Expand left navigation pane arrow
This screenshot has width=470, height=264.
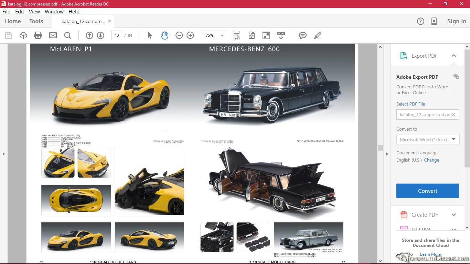(4, 154)
